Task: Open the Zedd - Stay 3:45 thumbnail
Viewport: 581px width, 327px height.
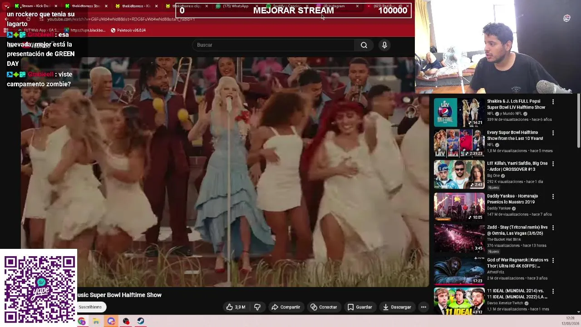Action: tap(459, 238)
